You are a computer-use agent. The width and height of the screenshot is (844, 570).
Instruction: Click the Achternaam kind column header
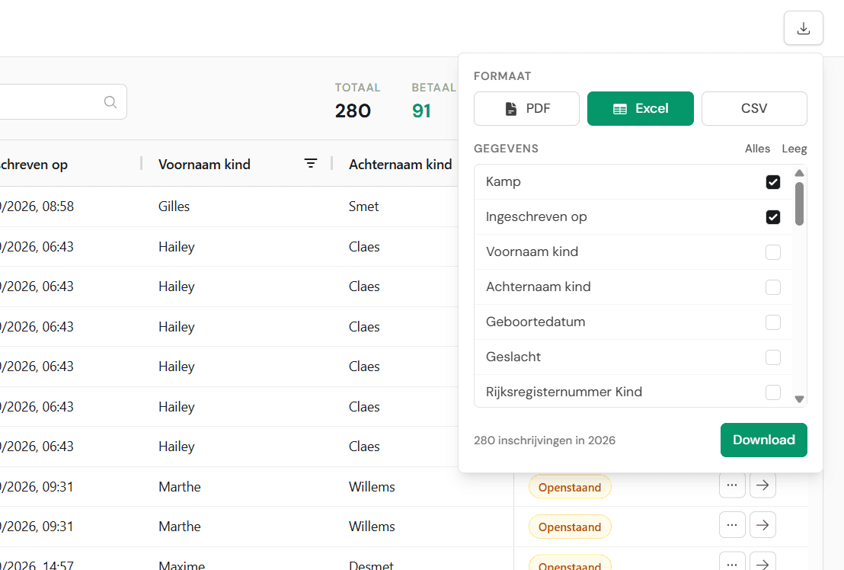point(401,164)
